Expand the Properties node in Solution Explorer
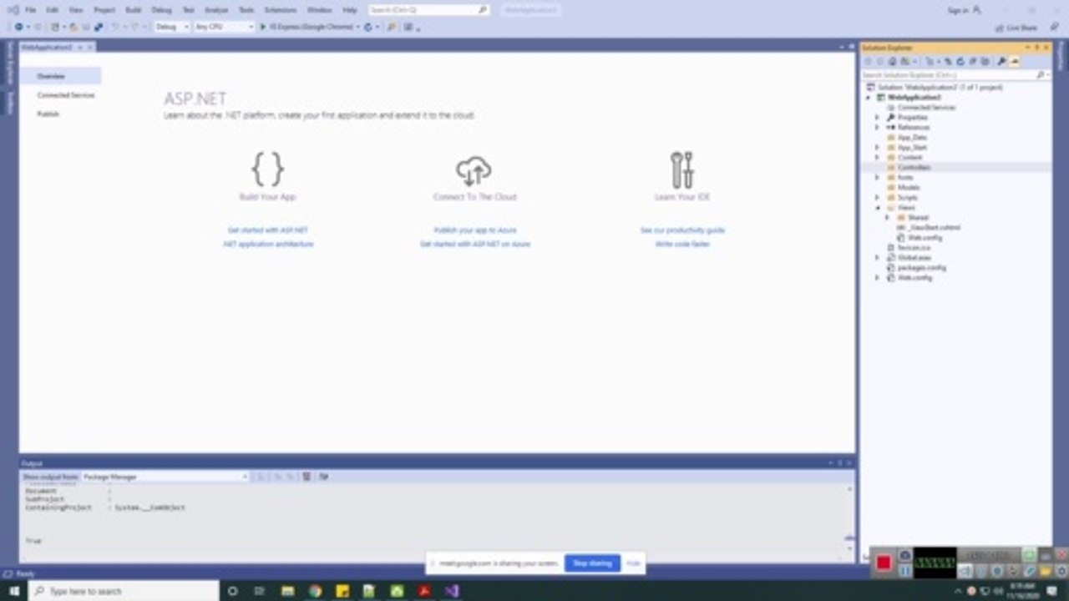The height and width of the screenshot is (601, 1069). [x=877, y=118]
